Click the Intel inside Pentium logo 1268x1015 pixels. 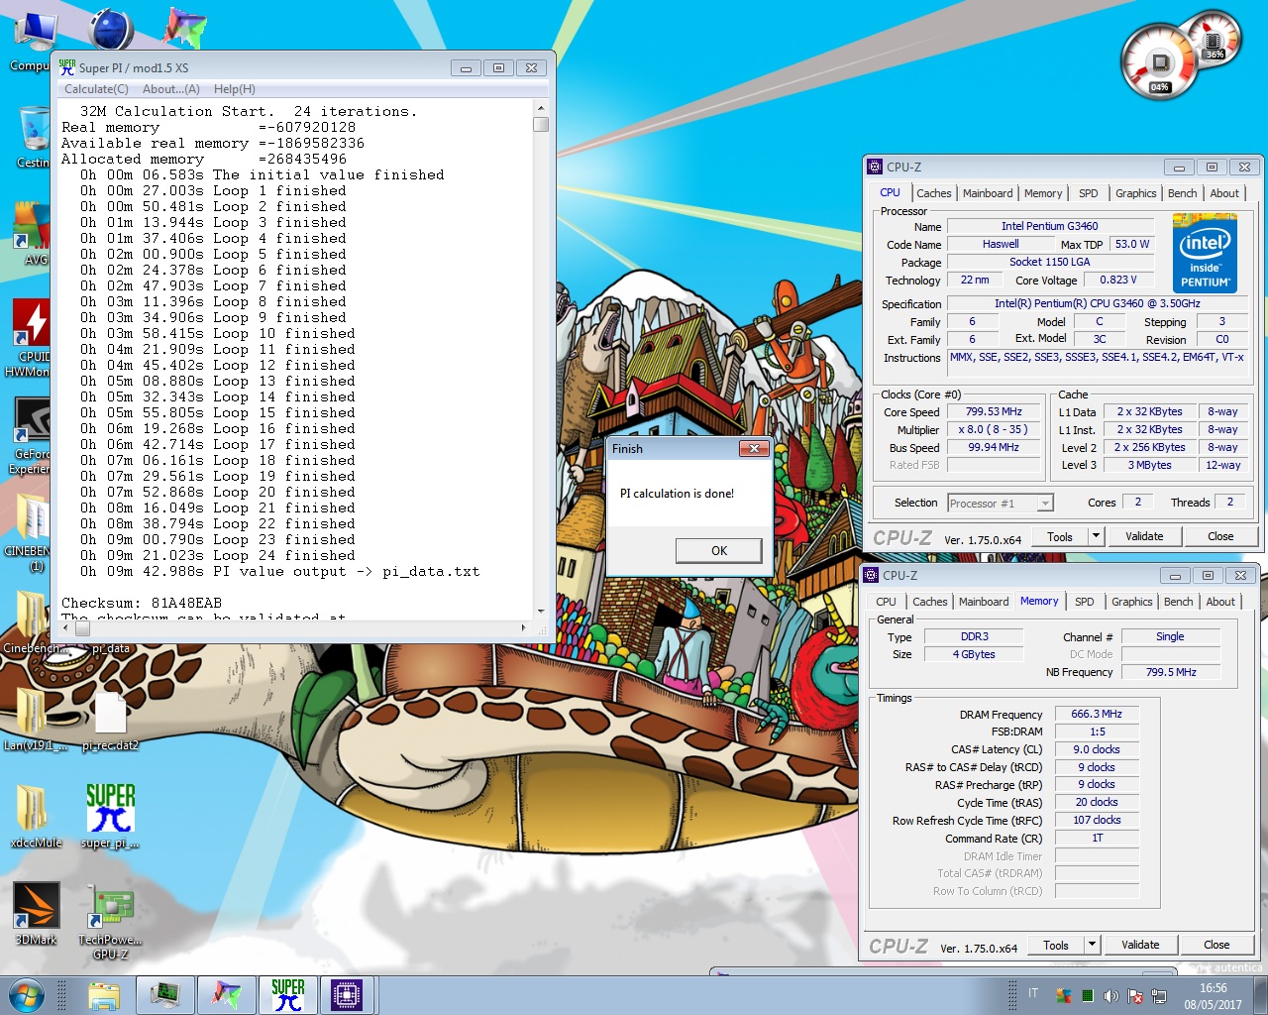(1205, 254)
